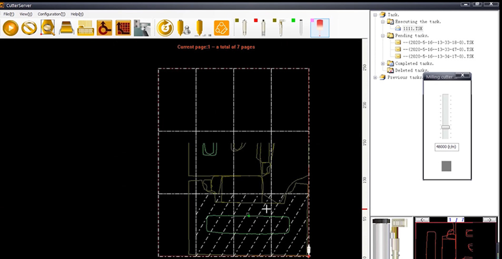
Task: Go to next page with arrow button
Action: (490, 220)
